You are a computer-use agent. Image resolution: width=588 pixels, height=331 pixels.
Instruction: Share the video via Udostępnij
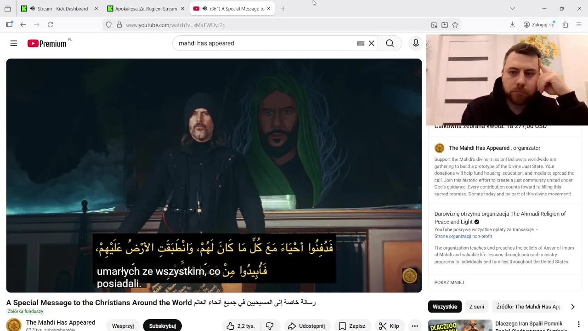click(x=306, y=326)
